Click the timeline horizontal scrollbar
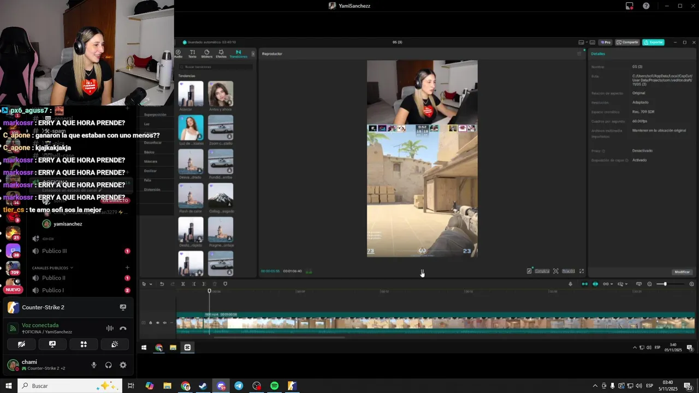Image resolution: width=699 pixels, height=393 pixels. pos(280,337)
